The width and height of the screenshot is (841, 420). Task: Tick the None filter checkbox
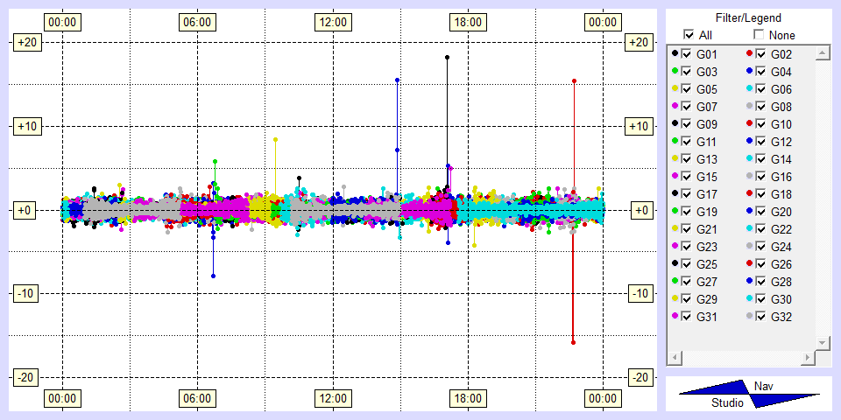click(759, 35)
